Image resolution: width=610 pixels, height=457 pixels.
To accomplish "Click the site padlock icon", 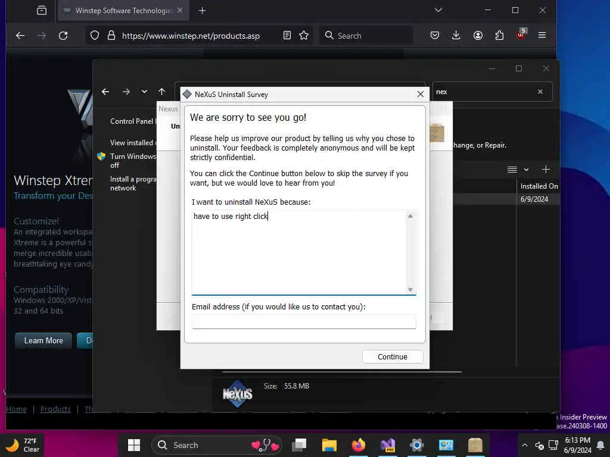I will click(x=111, y=36).
